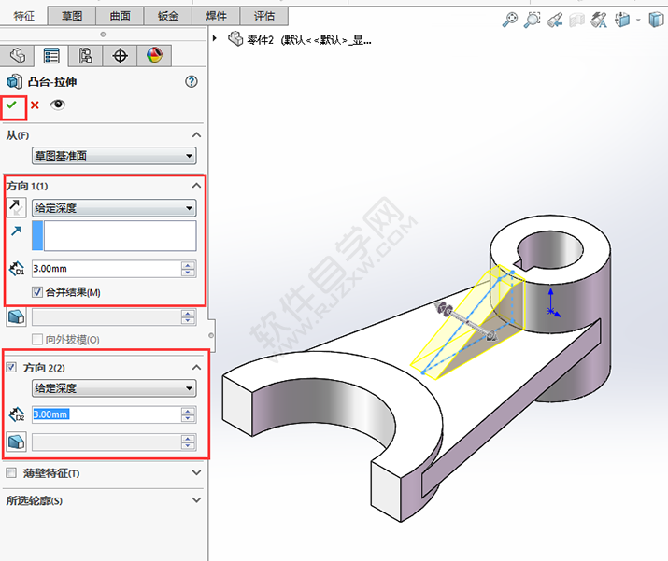Open DimXpertManager crosshair tab
The height and width of the screenshot is (561, 668).
click(x=121, y=56)
